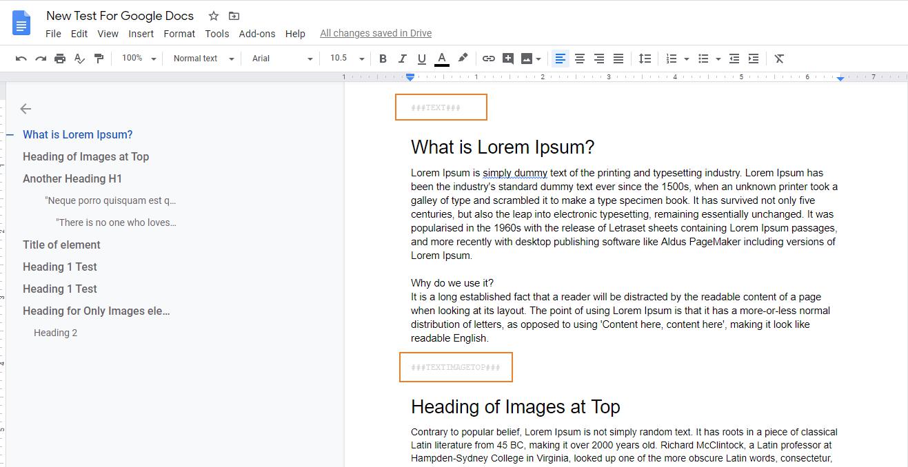The height and width of the screenshot is (467, 908).
Task: Insert a numbered list
Action: coord(672,59)
